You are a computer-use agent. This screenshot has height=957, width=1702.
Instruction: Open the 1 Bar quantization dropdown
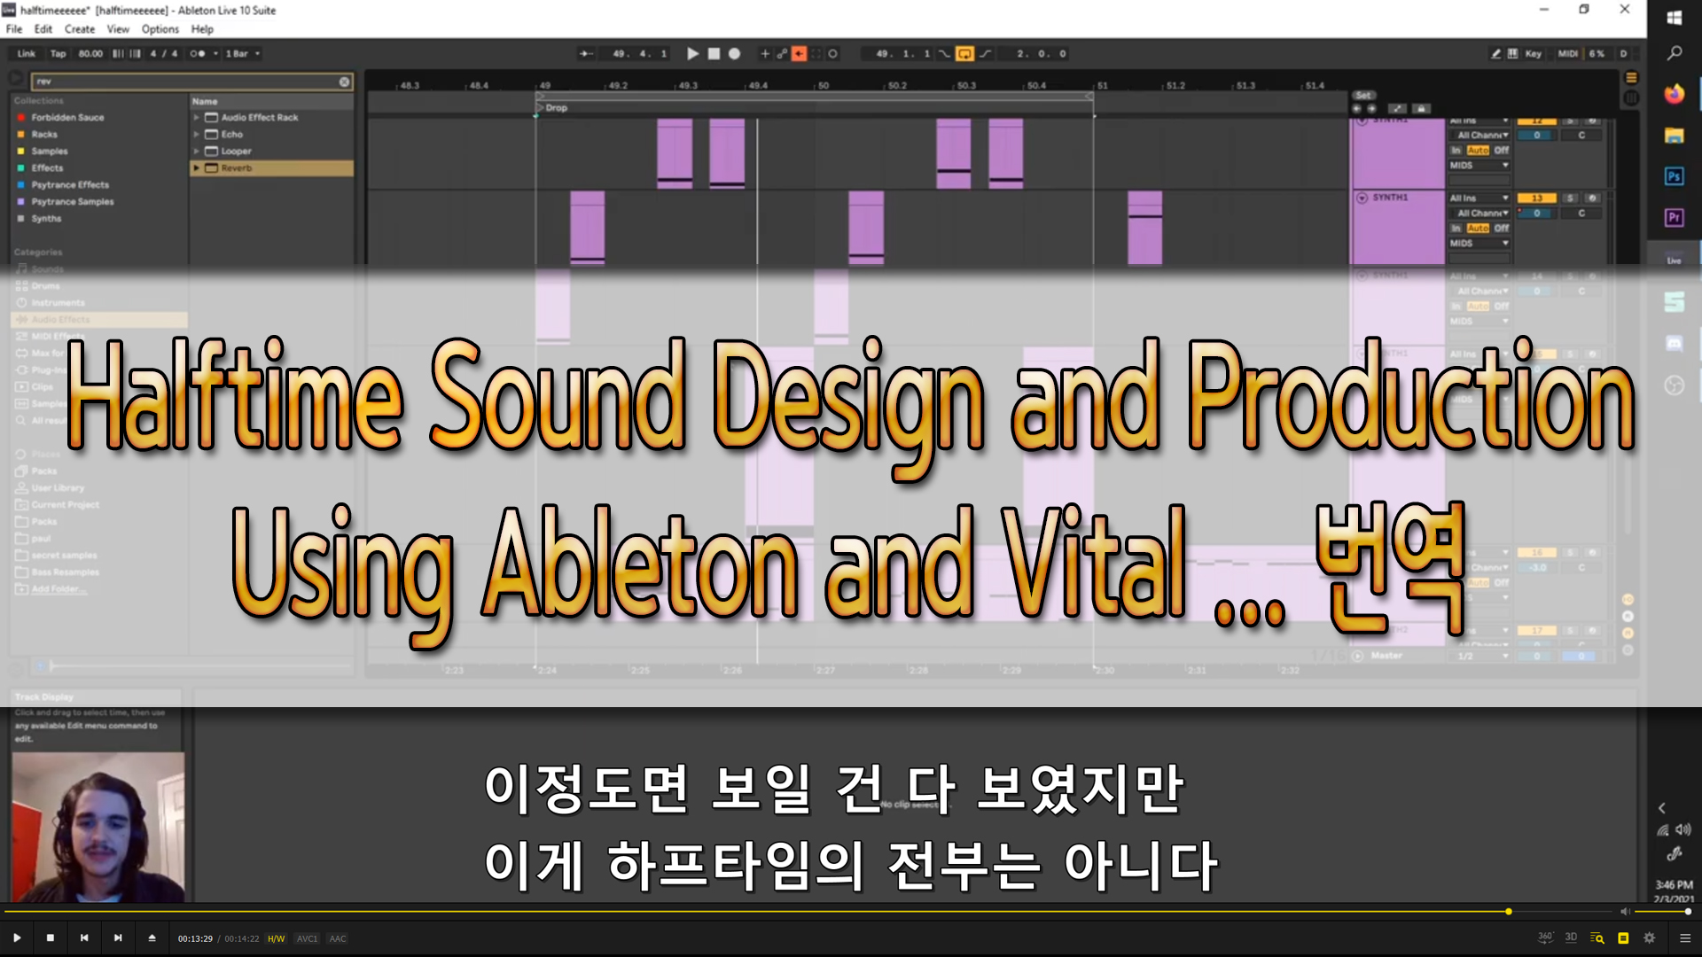pos(242,54)
